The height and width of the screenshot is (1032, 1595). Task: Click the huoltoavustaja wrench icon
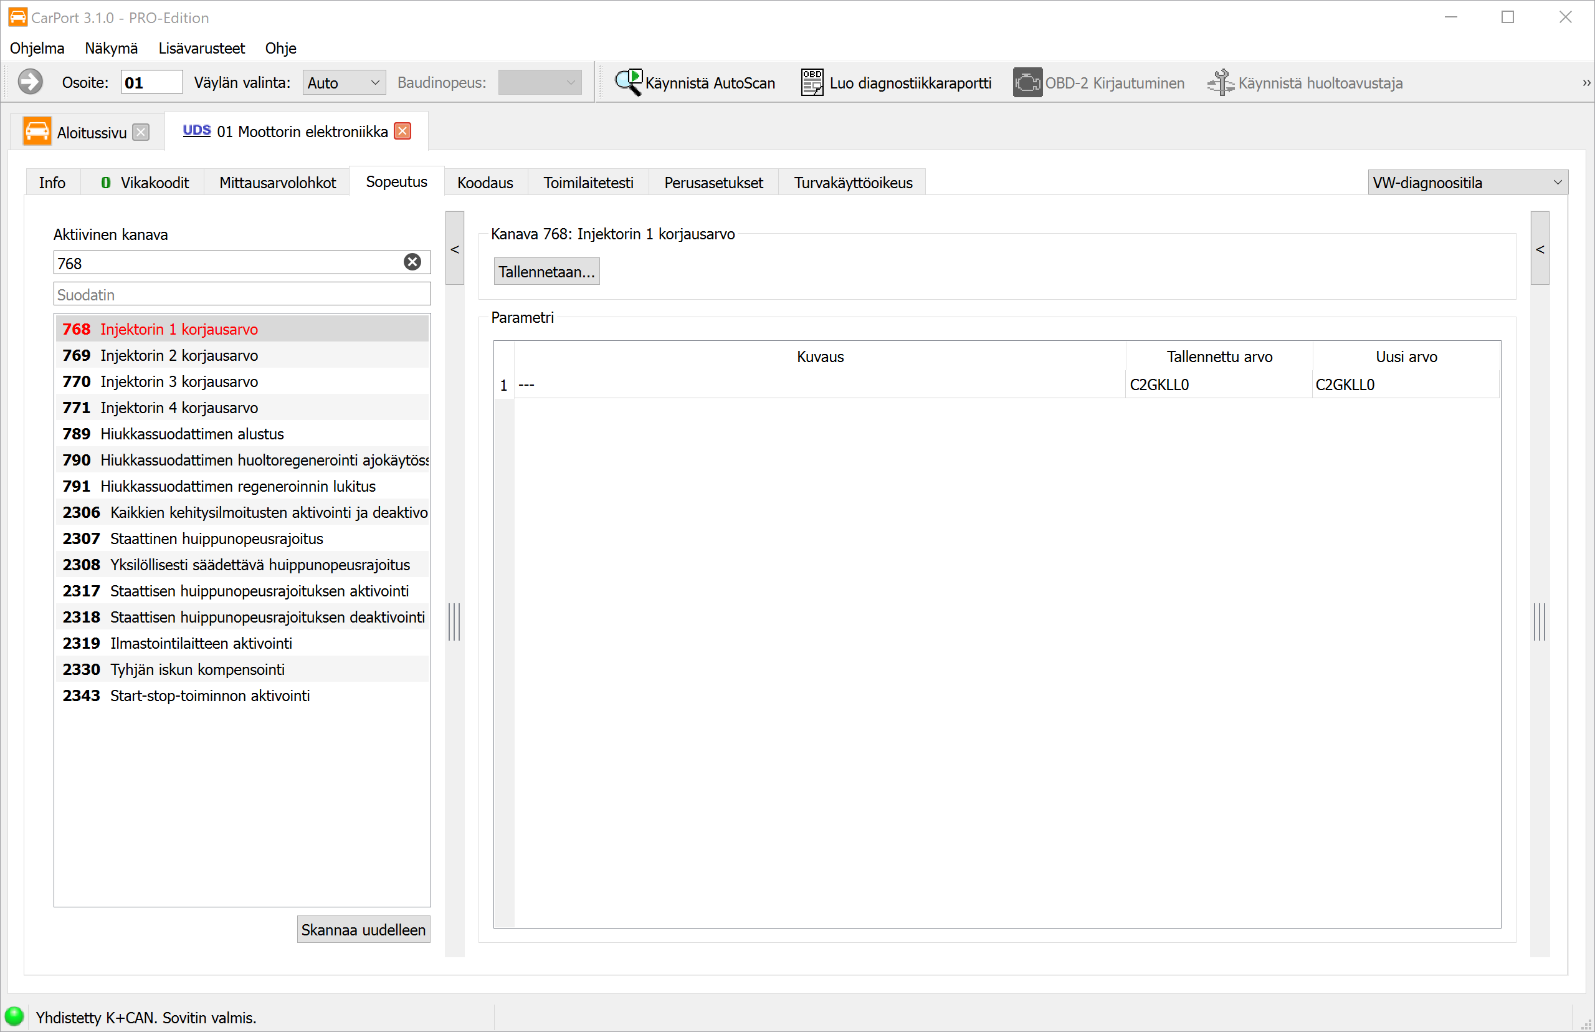coord(1220,82)
